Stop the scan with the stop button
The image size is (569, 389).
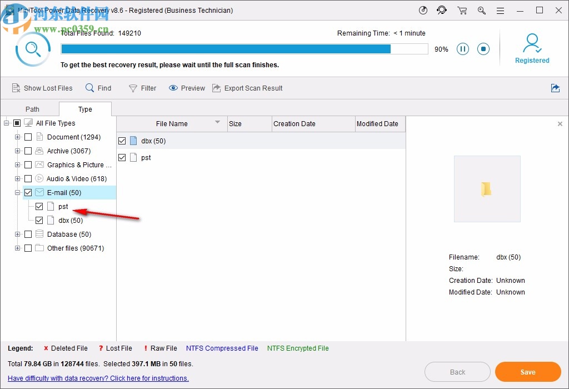483,49
